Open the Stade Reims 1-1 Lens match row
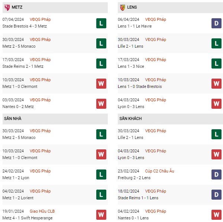The height and width of the screenshot is (222, 223). pos(170,195)
